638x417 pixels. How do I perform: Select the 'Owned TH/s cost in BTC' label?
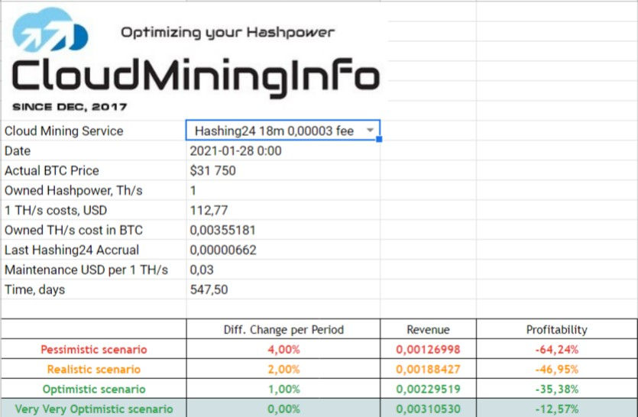pos(73,230)
